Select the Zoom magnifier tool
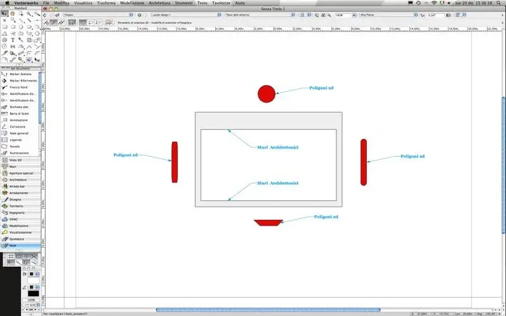506x316 pixels. click(x=29, y=13)
